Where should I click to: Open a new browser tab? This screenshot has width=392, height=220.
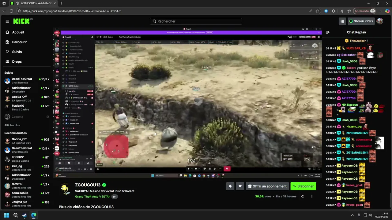coord(62,3)
